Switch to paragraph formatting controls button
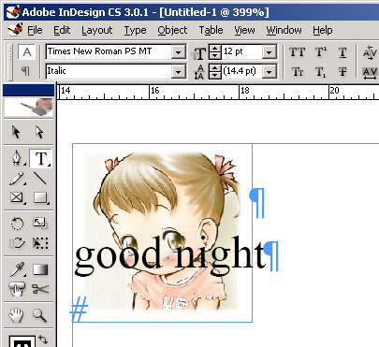379x347 pixels. (26, 71)
